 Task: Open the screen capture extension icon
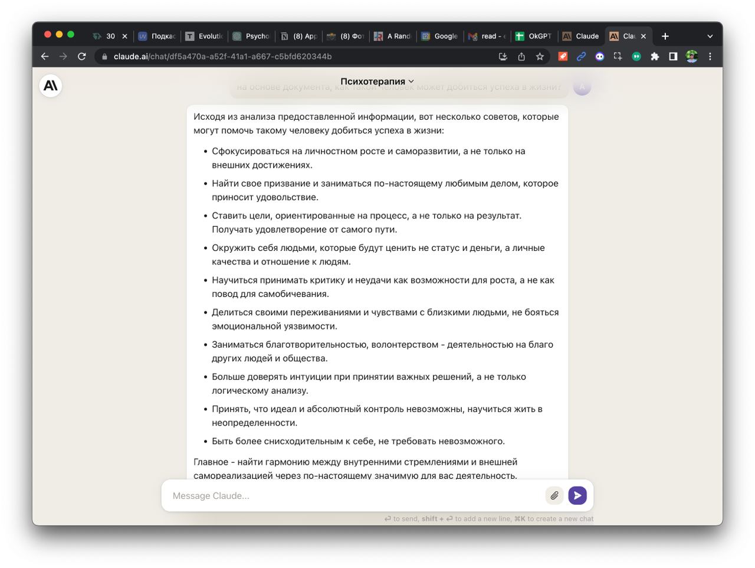(x=618, y=56)
